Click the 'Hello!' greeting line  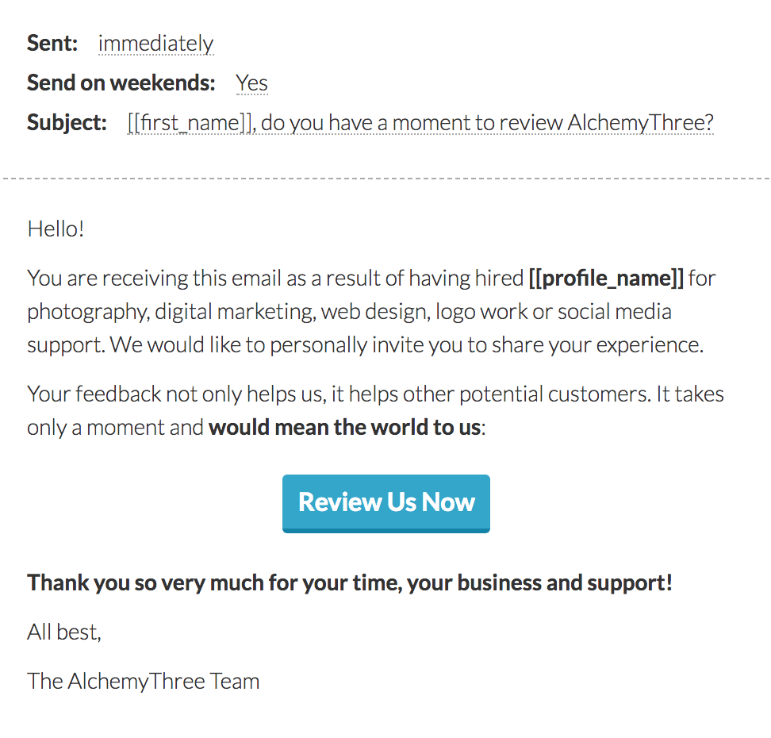[56, 229]
